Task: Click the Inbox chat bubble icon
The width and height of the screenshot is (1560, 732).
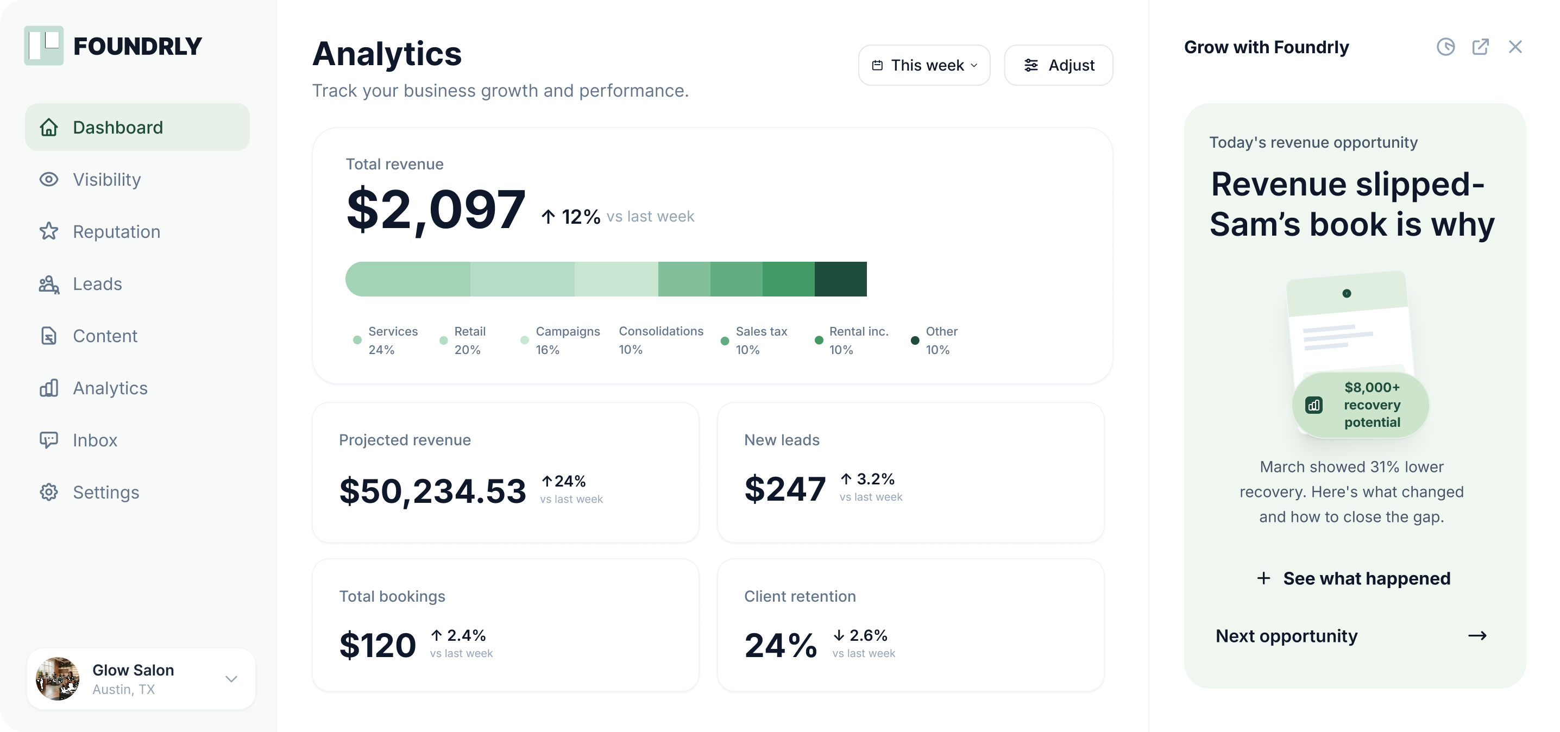Action: pos(49,440)
